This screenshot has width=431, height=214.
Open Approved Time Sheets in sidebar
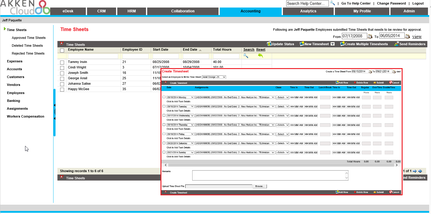[x=29, y=38]
